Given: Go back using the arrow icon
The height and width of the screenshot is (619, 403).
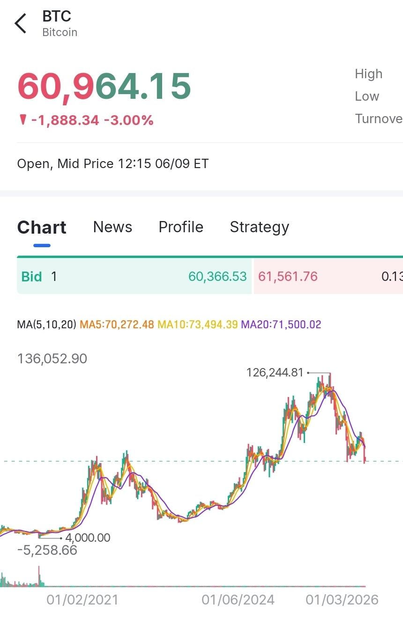Looking at the screenshot, I should point(21,23).
